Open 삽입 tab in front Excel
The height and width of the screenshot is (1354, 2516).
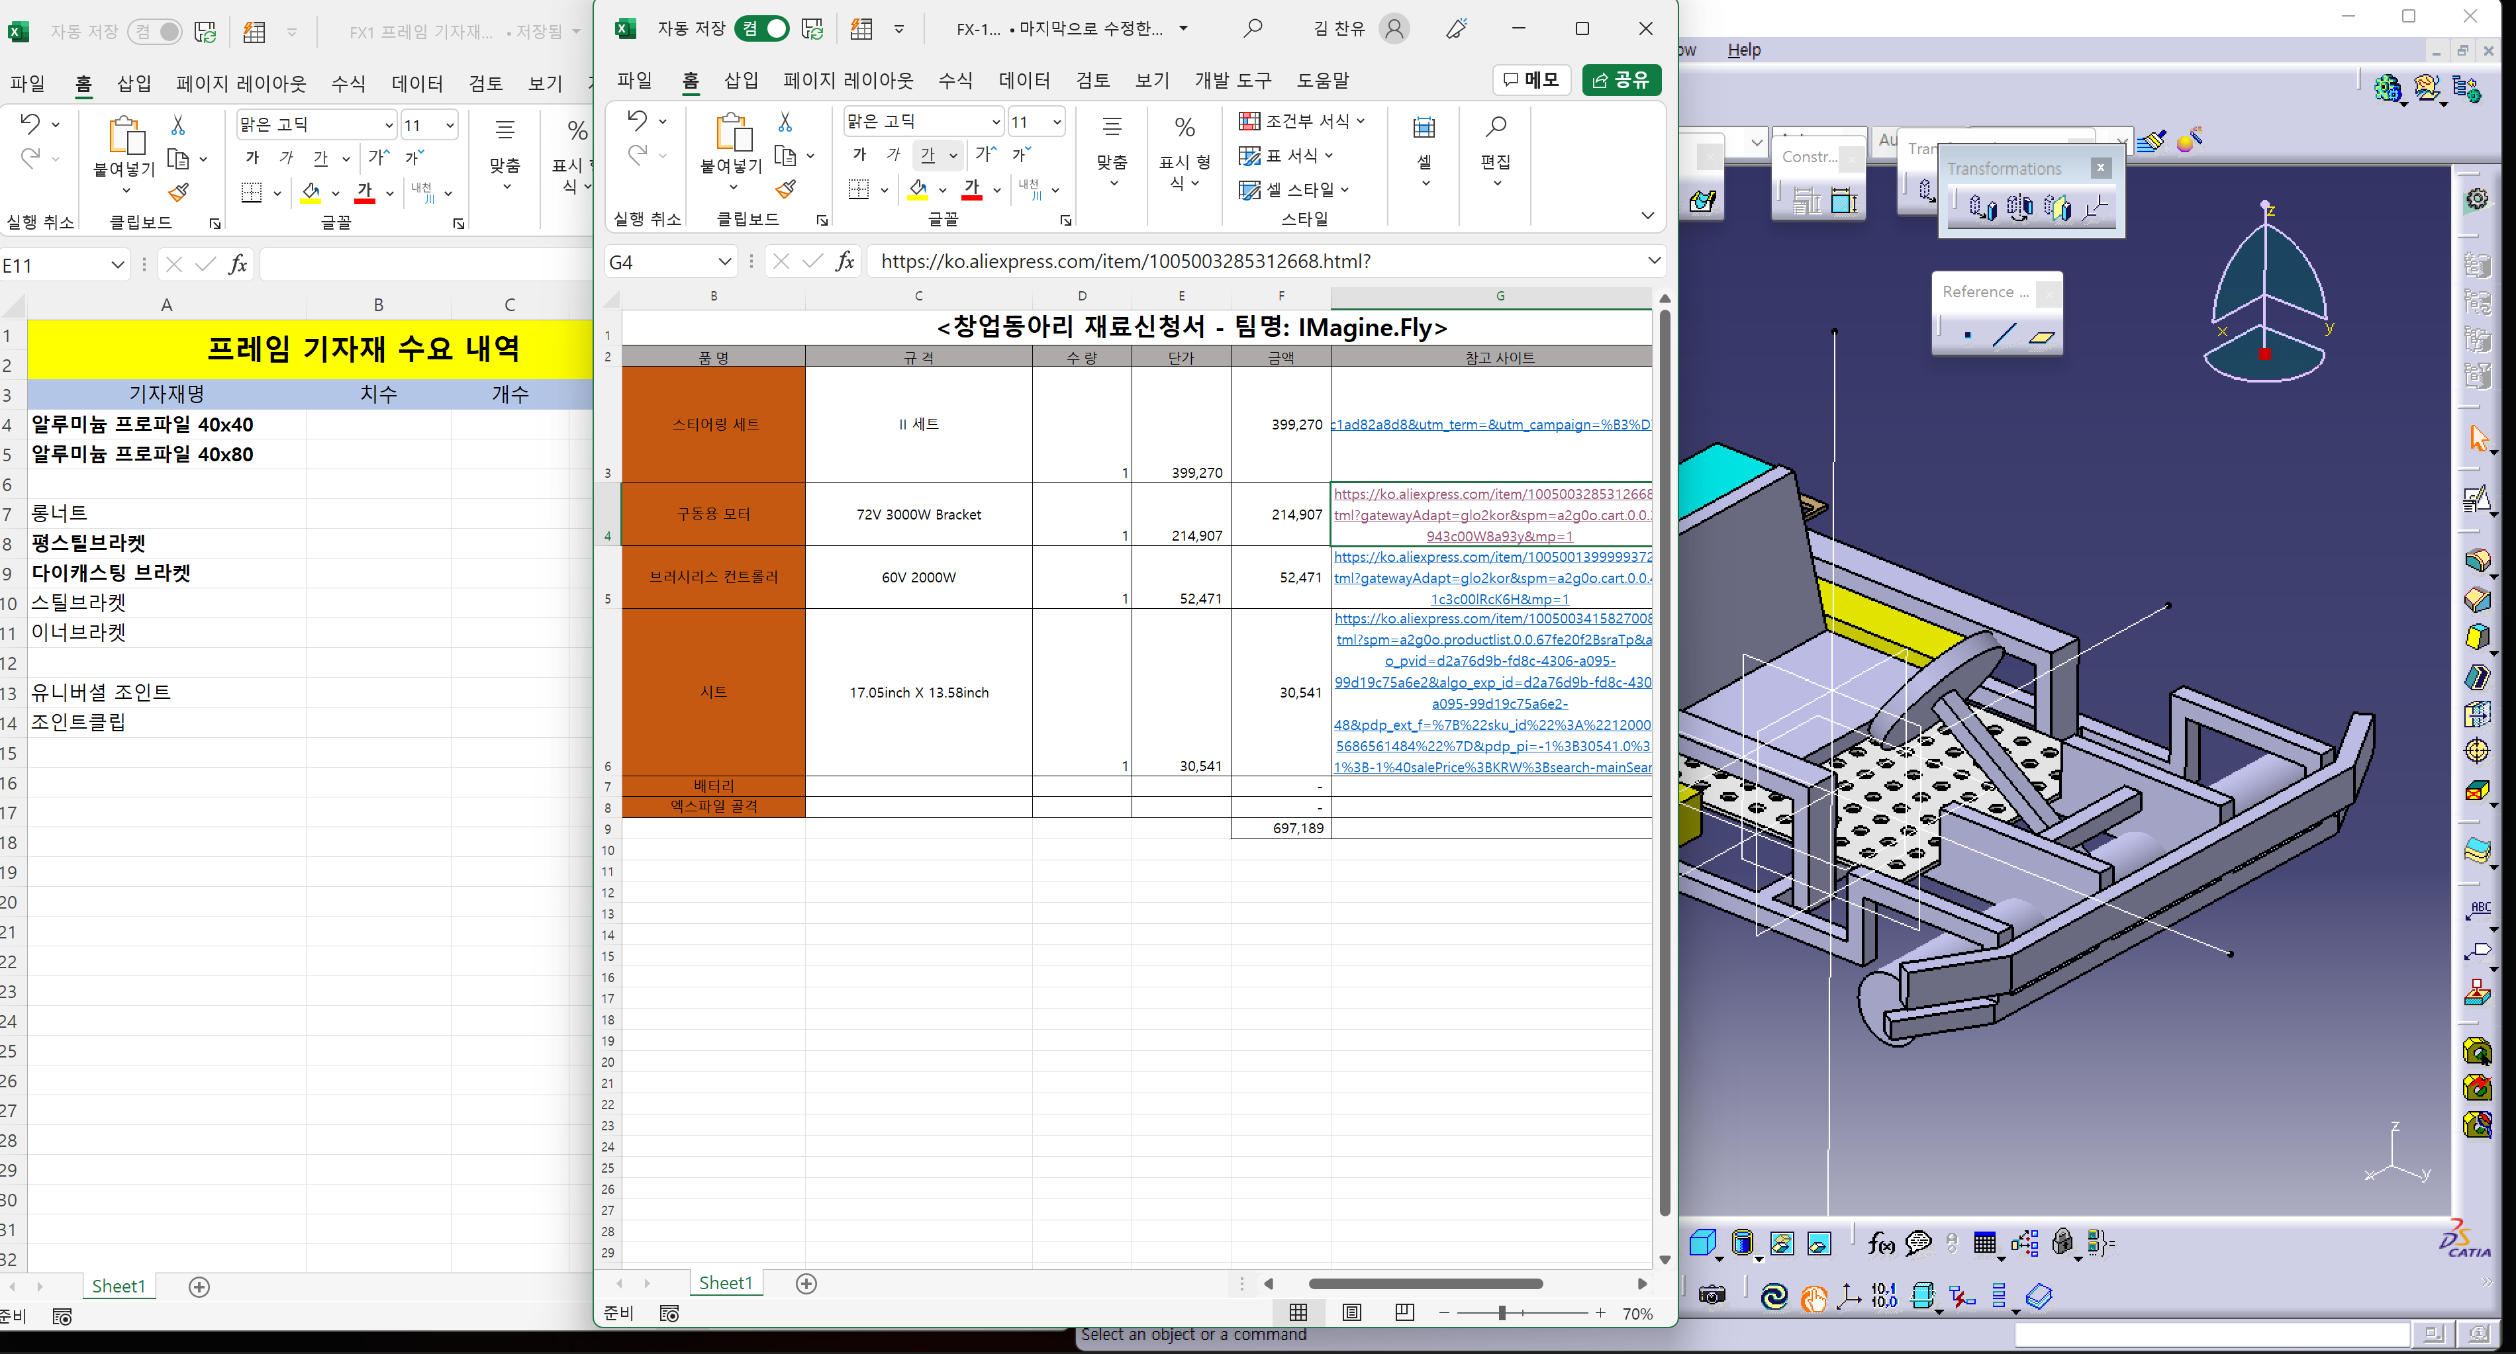pyautogui.click(x=742, y=80)
